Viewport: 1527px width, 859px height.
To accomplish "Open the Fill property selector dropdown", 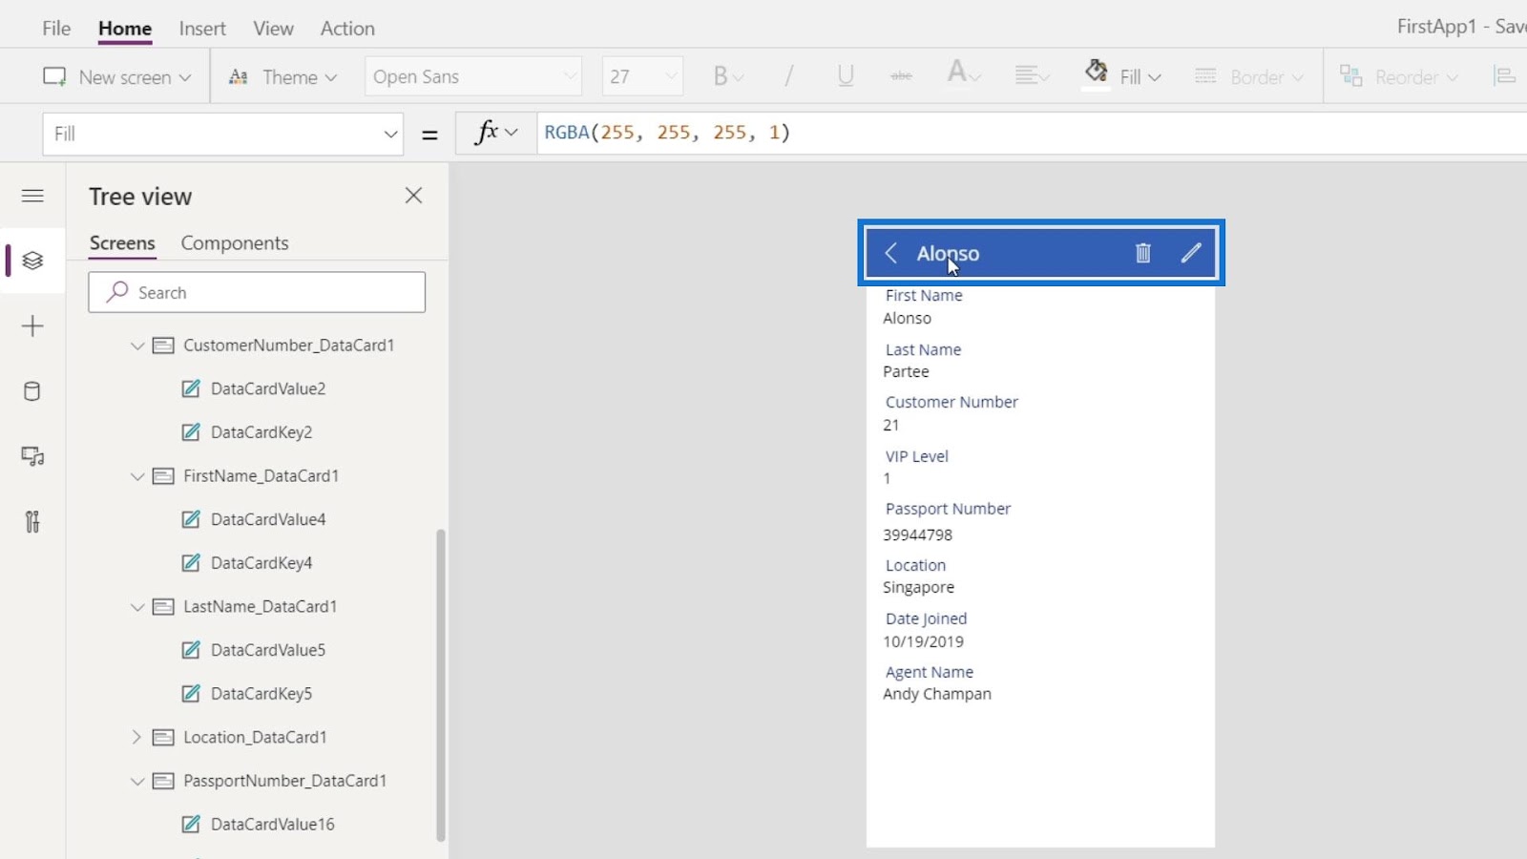I will 223,134.
